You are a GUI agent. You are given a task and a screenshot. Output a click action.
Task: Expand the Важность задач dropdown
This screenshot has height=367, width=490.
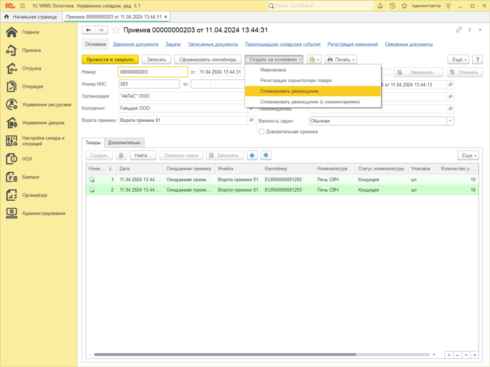pyautogui.click(x=450, y=121)
